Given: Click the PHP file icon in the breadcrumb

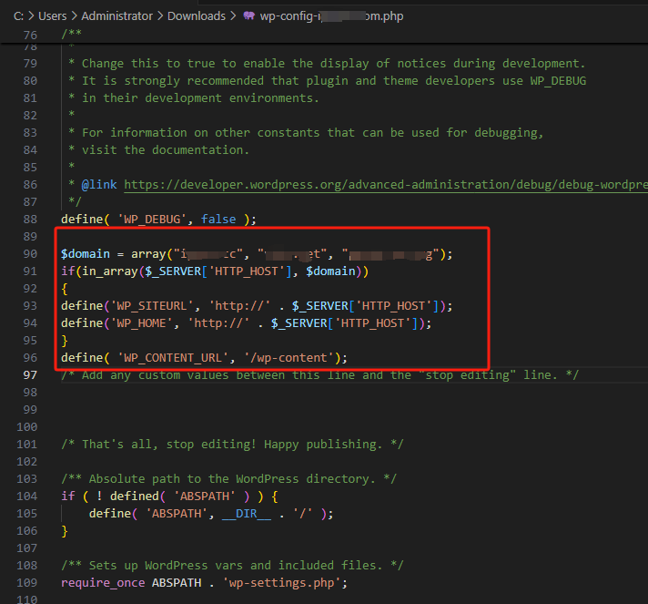Looking at the screenshot, I should (249, 16).
